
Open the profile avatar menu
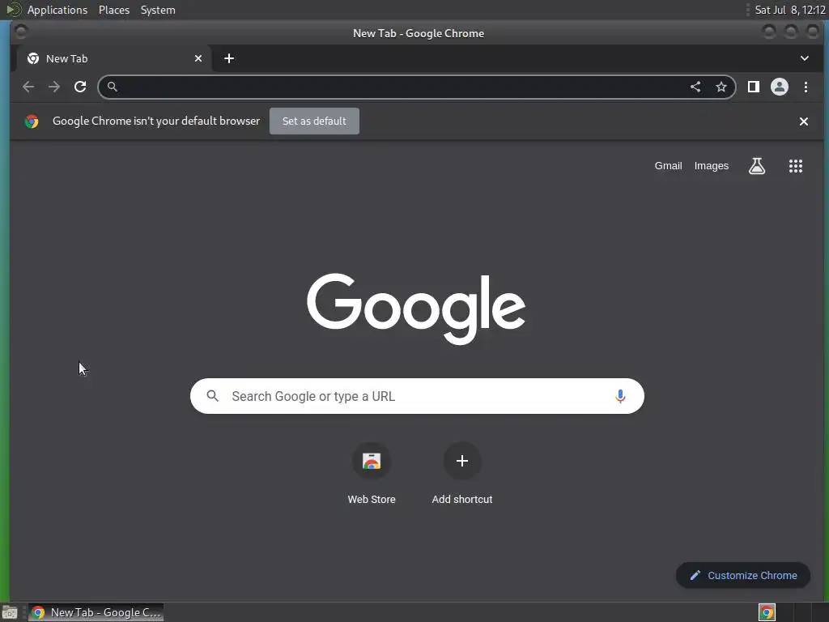point(780,87)
